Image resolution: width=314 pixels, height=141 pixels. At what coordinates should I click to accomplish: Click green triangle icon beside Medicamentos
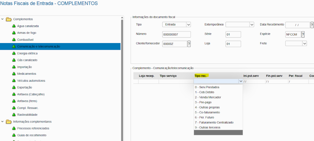click(14, 74)
